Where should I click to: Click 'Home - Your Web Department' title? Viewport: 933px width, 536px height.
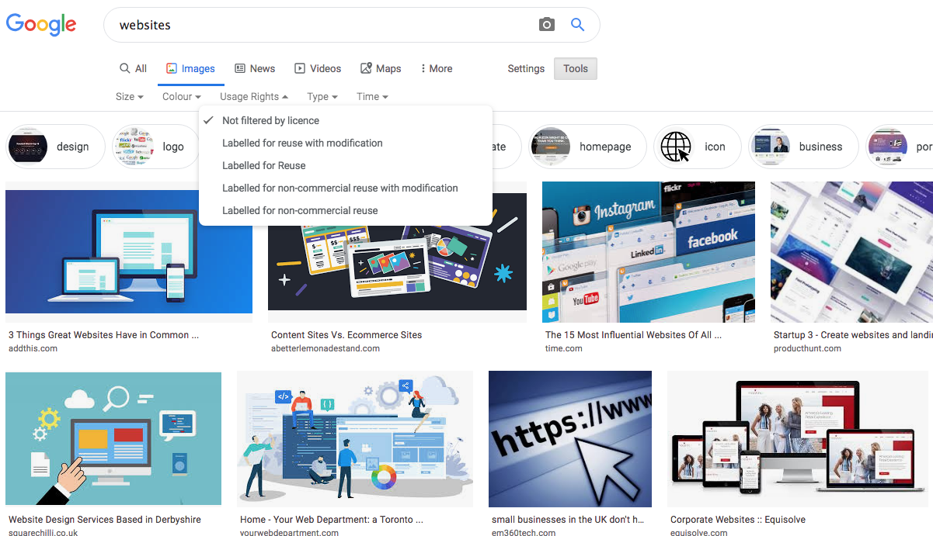coord(332,520)
